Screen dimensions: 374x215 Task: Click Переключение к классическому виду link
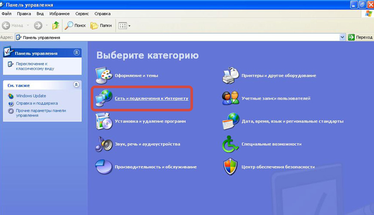click(x=35, y=66)
